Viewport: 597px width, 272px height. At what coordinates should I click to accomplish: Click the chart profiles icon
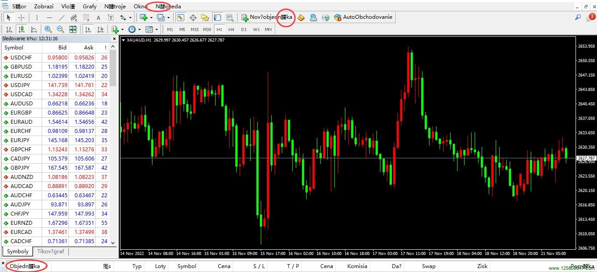160,17
